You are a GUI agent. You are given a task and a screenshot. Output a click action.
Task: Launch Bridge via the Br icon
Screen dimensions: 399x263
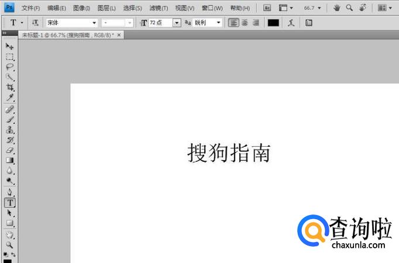point(267,8)
